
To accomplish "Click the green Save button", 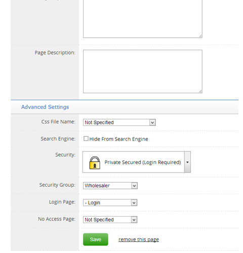I will click(96, 239).
